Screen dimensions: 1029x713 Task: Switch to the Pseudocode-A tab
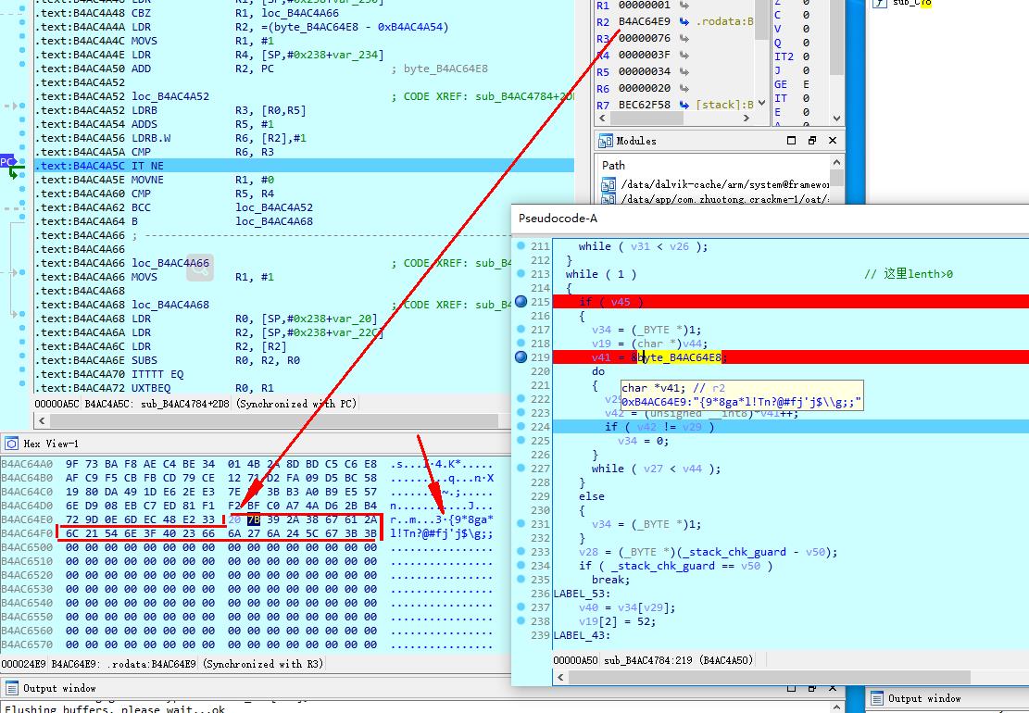pyautogui.click(x=556, y=219)
